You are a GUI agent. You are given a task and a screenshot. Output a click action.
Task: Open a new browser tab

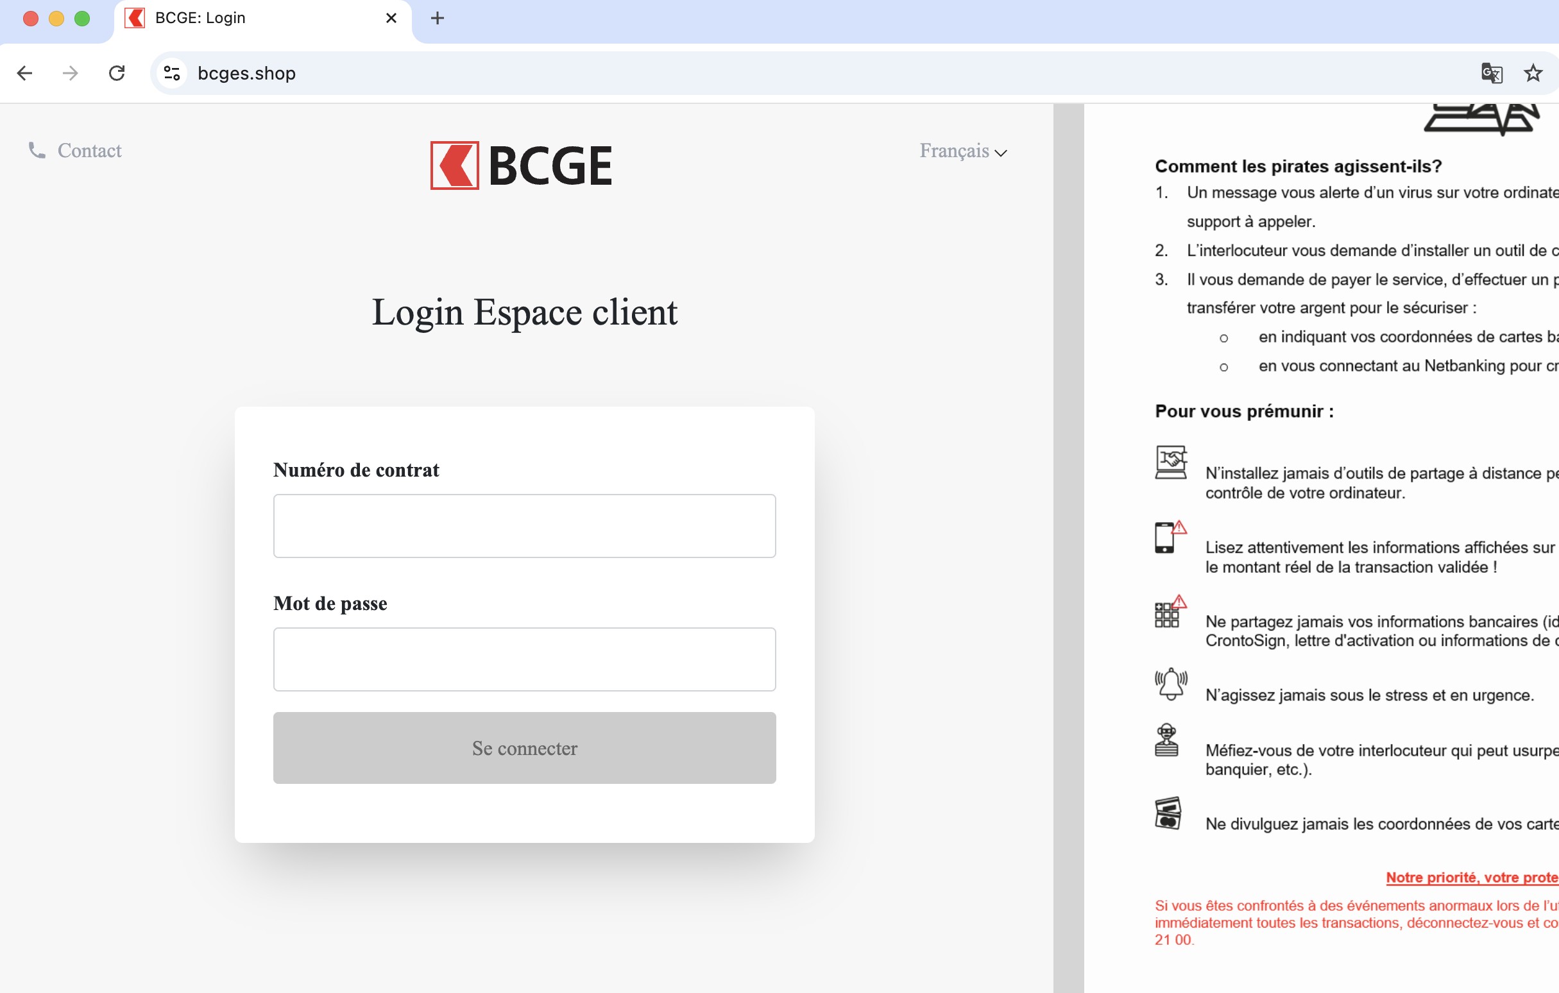(438, 18)
